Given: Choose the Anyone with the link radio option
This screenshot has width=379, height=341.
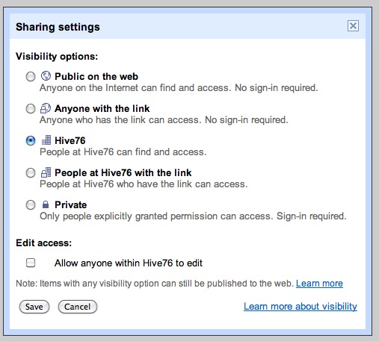Looking at the screenshot, I should [x=31, y=109].
